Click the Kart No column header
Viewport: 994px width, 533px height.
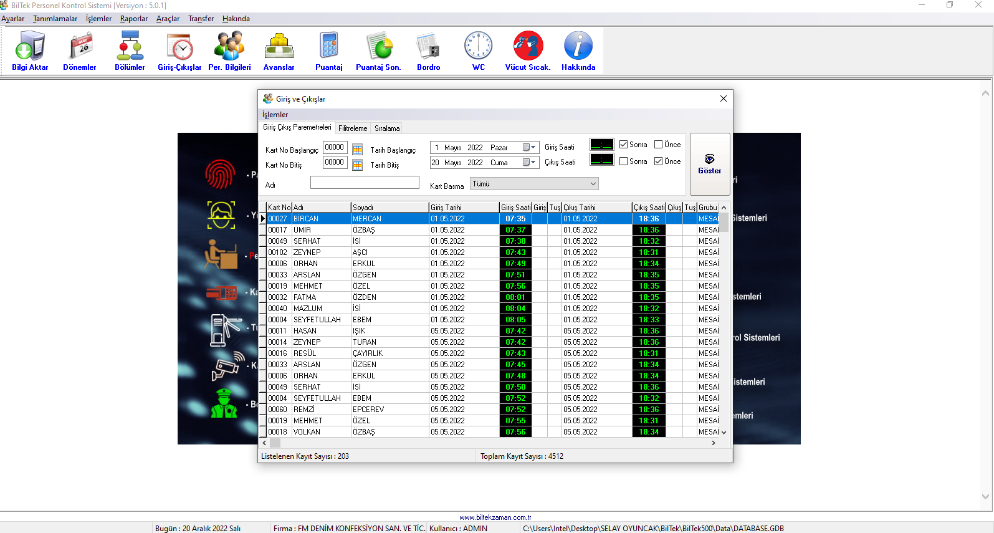coord(279,208)
